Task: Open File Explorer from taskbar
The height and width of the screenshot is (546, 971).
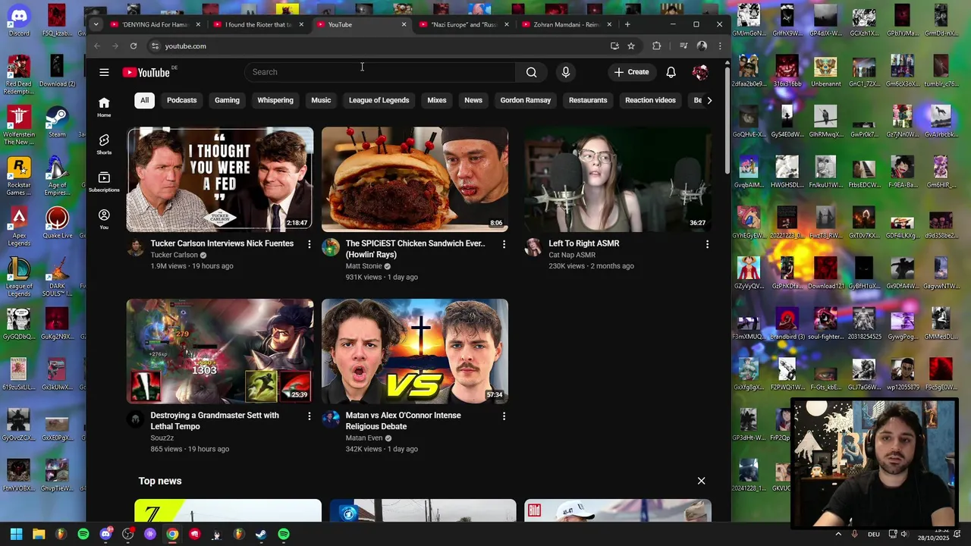Action: click(39, 534)
